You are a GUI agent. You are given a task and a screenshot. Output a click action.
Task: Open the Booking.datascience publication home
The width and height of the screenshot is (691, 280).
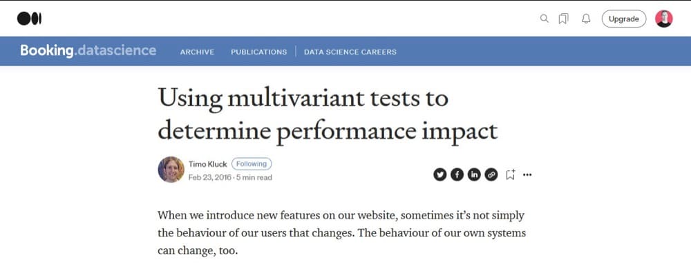[x=88, y=50]
